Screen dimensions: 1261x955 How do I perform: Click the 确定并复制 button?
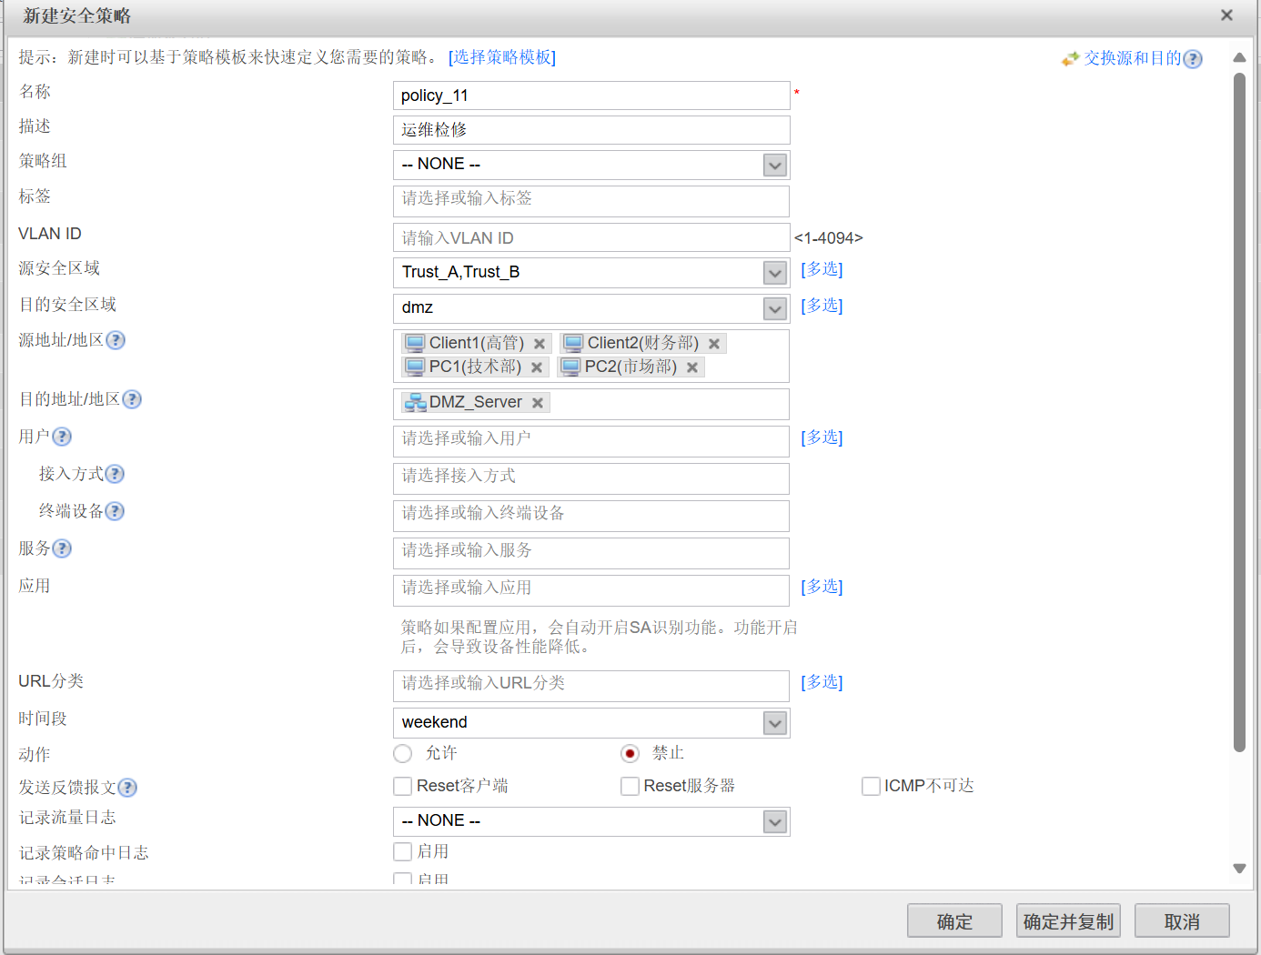tap(1068, 920)
